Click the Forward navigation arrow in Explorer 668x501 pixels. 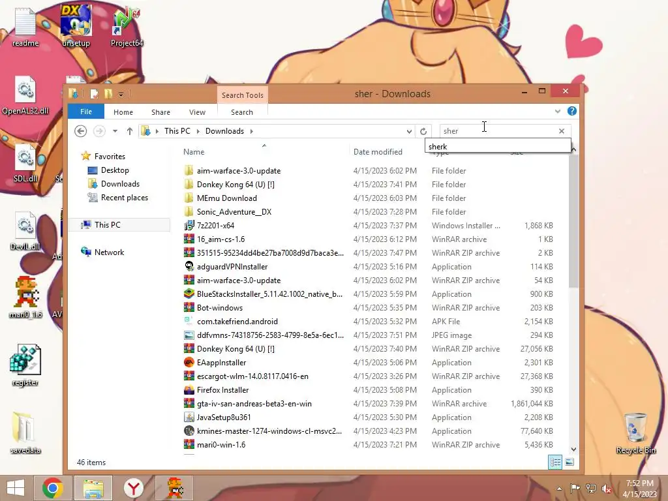coord(99,131)
